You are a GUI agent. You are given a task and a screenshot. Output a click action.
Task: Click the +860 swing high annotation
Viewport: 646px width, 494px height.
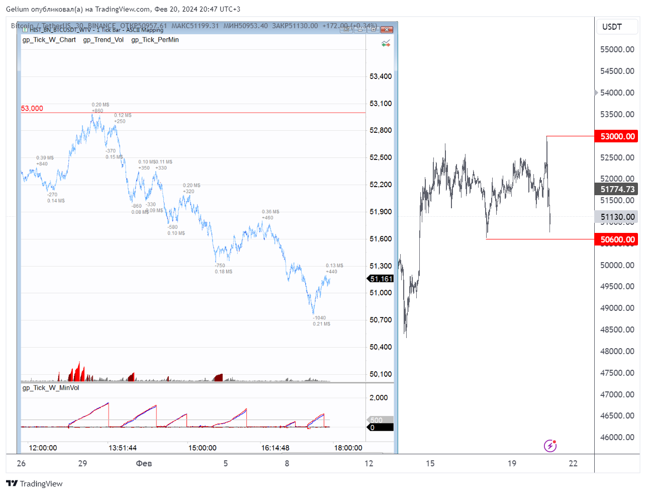coord(97,111)
